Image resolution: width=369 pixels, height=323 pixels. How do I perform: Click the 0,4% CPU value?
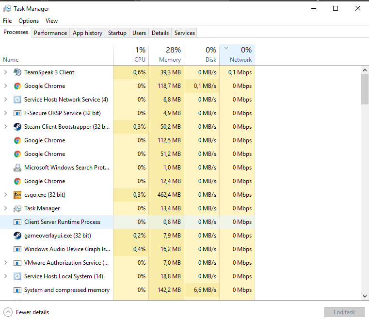point(139,249)
